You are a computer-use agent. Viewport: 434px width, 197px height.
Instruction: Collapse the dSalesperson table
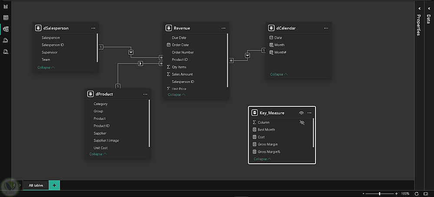[x=46, y=67]
